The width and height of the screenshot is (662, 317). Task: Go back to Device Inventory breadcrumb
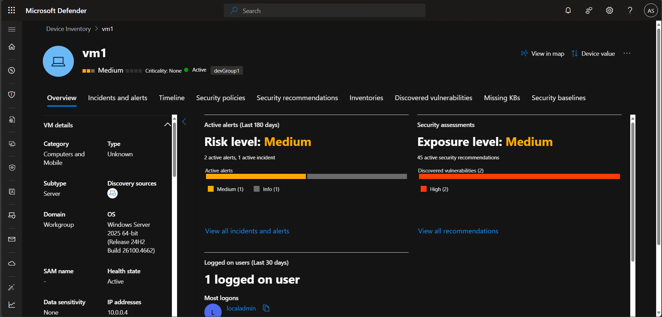pyautogui.click(x=69, y=29)
